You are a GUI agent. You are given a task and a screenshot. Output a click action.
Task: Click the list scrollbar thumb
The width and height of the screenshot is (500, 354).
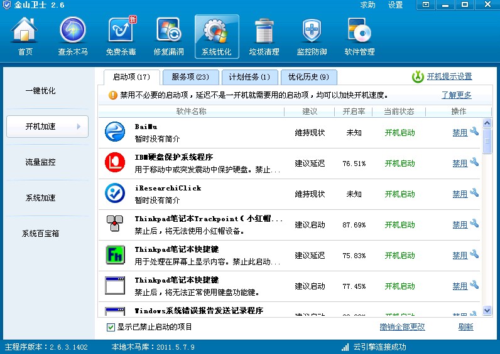click(487, 141)
